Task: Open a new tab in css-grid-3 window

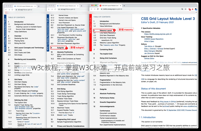Action: click(124, 6)
